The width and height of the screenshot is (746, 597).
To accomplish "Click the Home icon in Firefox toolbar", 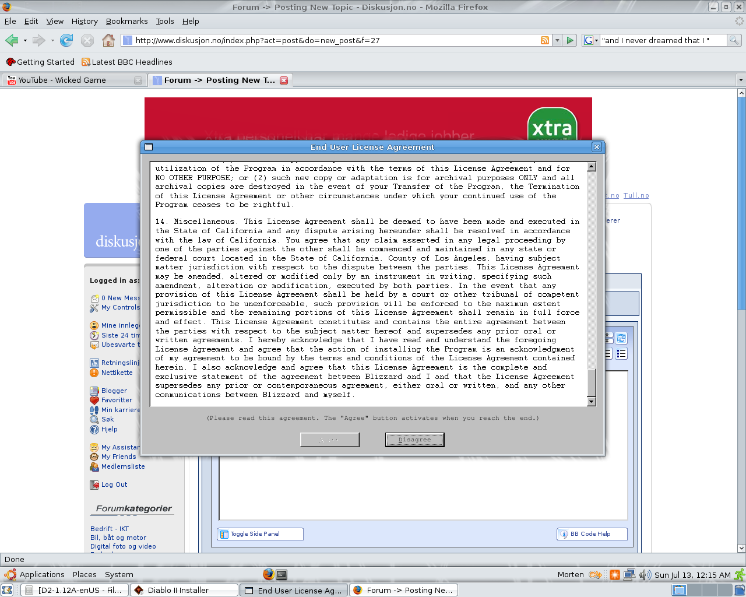I will [x=108, y=40].
